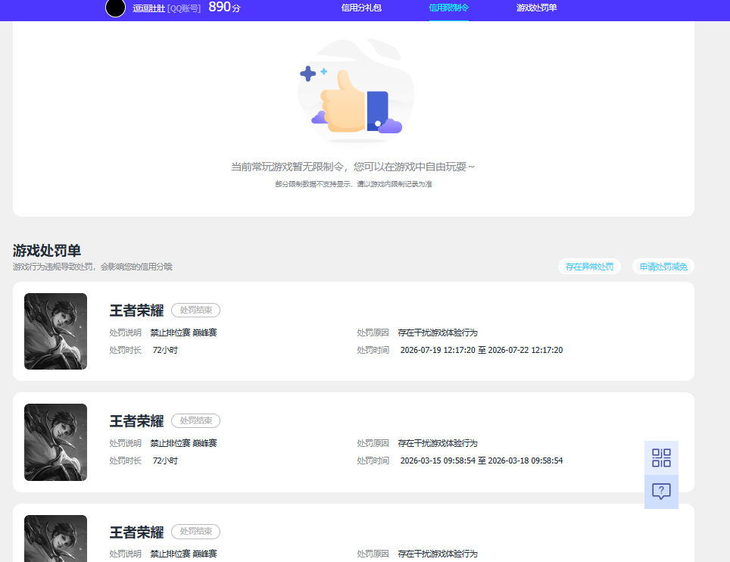Click 处罚结束 badge for 2026-03-15 penalty

[196, 421]
